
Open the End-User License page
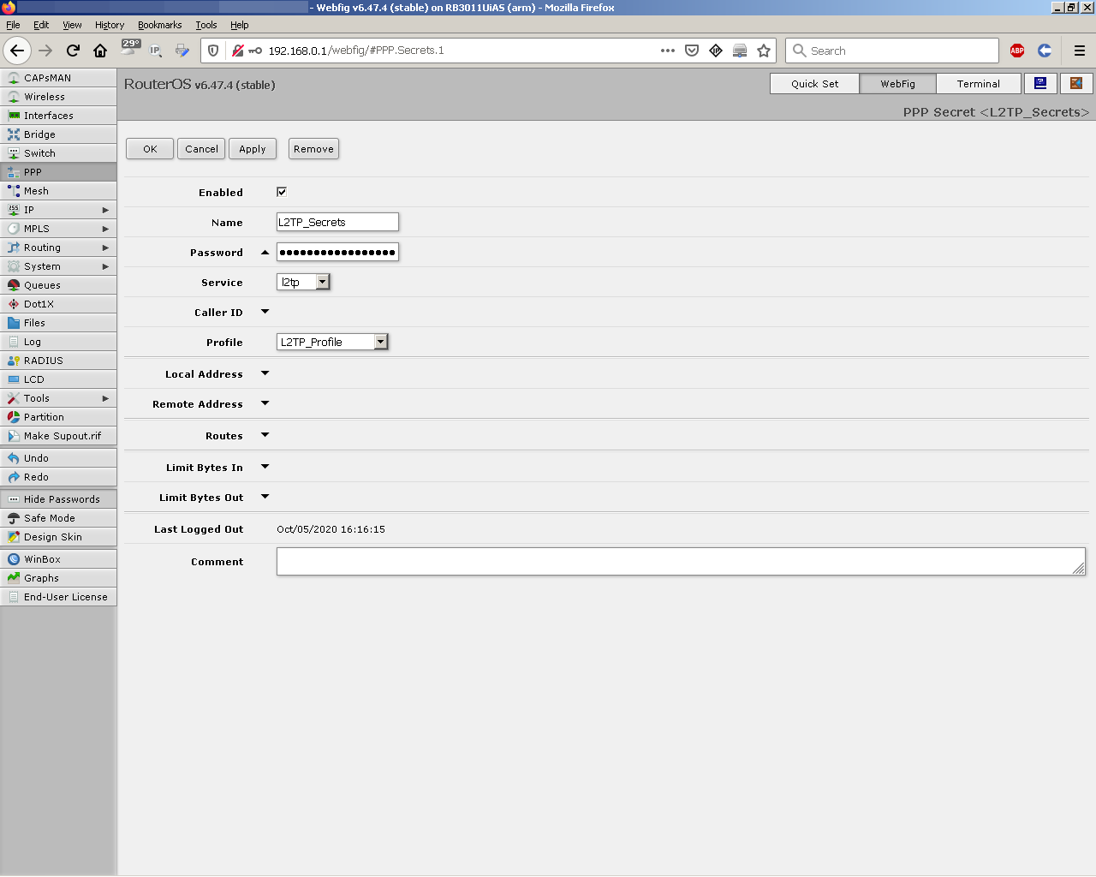pos(58,597)
